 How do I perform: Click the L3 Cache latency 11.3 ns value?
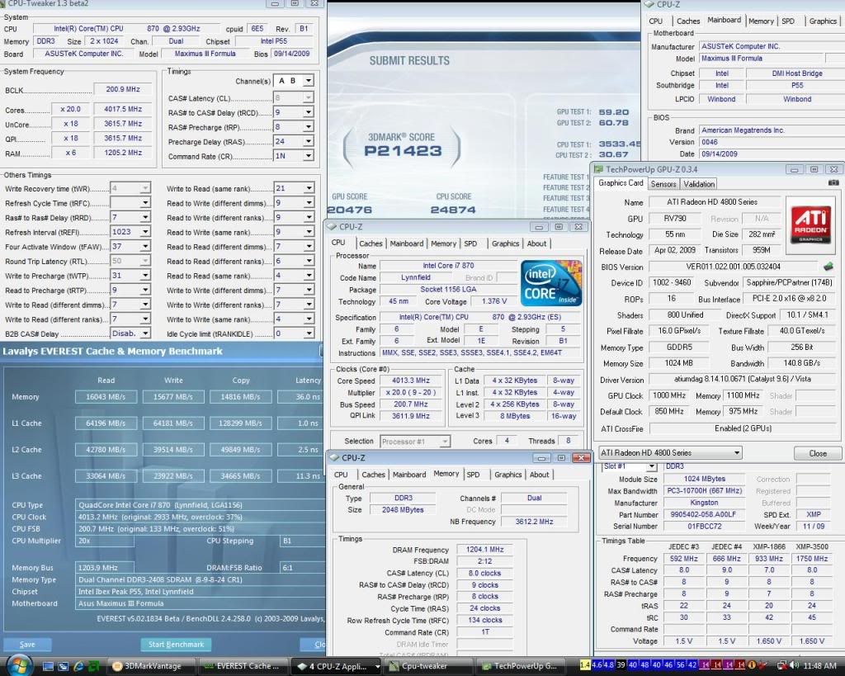coord(308,476)
